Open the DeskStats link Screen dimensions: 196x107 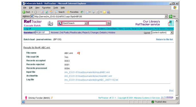(112, 29)
